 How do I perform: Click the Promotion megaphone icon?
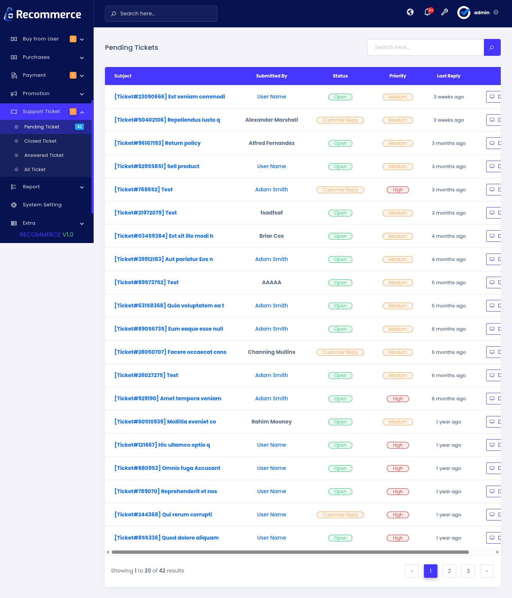pos(14,94)
